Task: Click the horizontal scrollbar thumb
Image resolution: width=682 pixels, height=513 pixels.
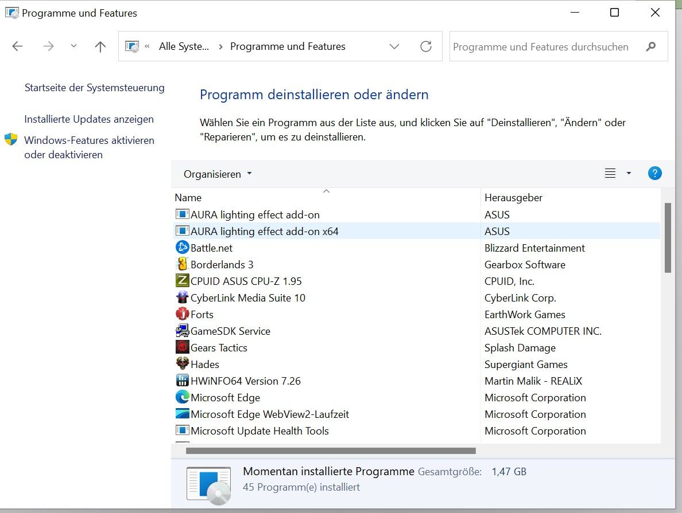Action: tap(331, 451)
